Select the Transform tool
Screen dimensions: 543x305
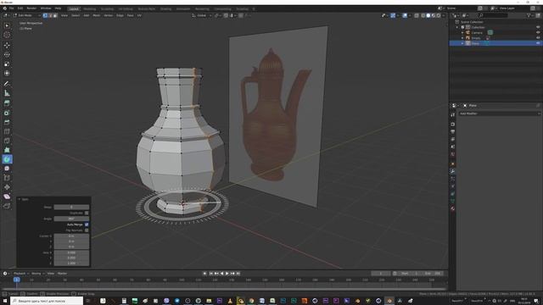coord(7,74)
